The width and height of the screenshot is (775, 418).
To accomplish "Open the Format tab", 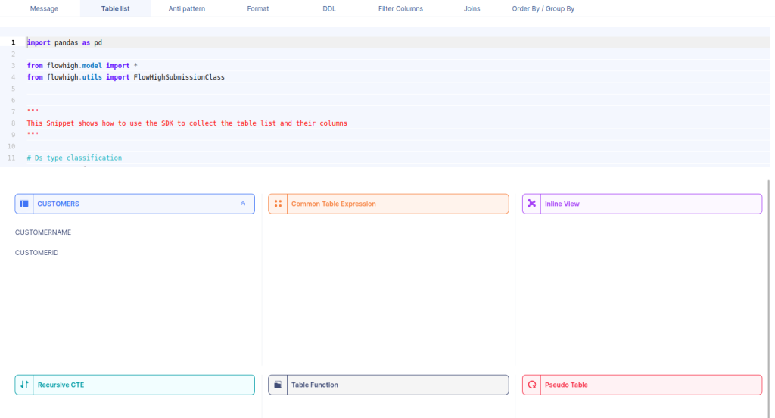I will (257, 8).
